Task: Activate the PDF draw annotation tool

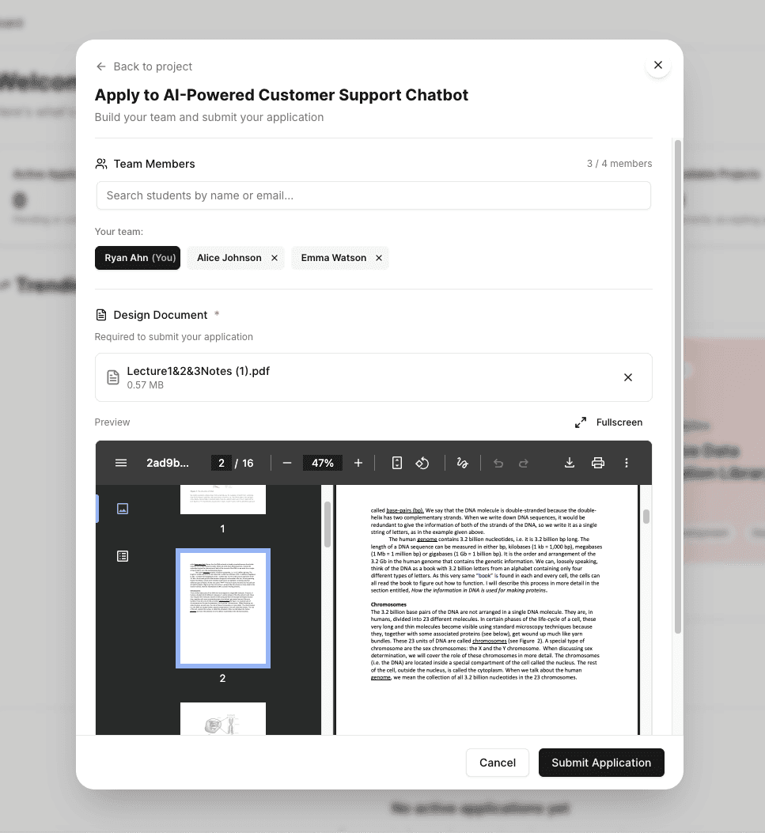Action: click(462, 463)
